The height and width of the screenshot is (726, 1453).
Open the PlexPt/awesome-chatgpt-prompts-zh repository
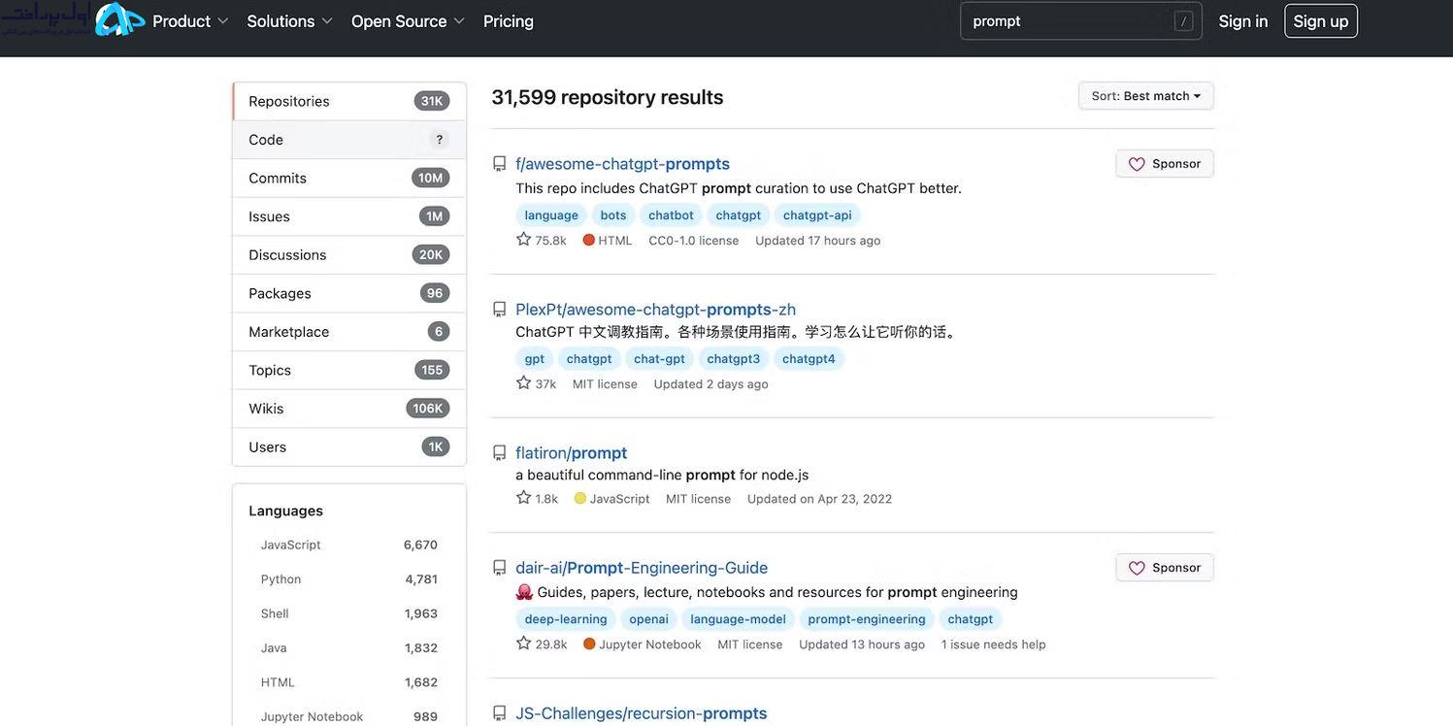(655, 310)
